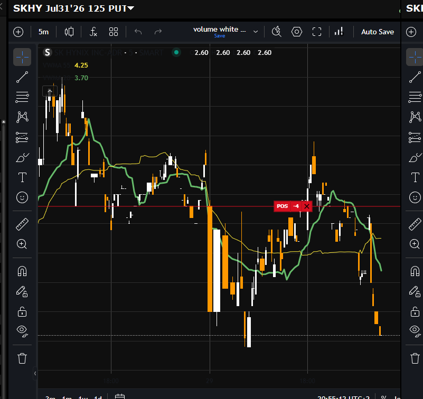Expand layout menu chevron beside volume white
Screen dimensions: 423x399
point(256,32)
